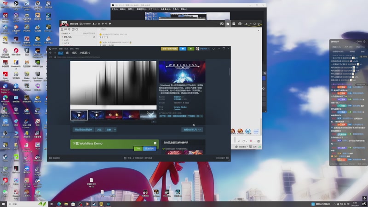
Task: Reload the Steam store page
Action: (x=51, y=57)
